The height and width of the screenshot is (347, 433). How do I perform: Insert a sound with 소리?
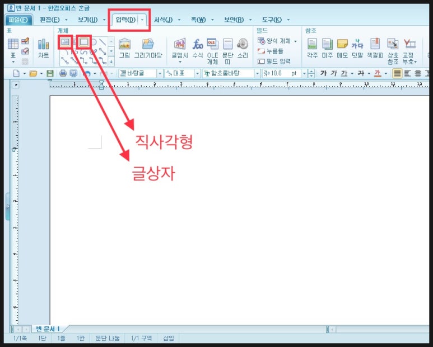[243, 48]
